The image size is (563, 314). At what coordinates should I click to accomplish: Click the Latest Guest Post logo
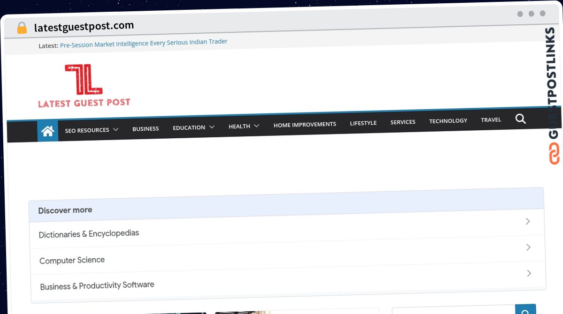(x=84, y=86)
